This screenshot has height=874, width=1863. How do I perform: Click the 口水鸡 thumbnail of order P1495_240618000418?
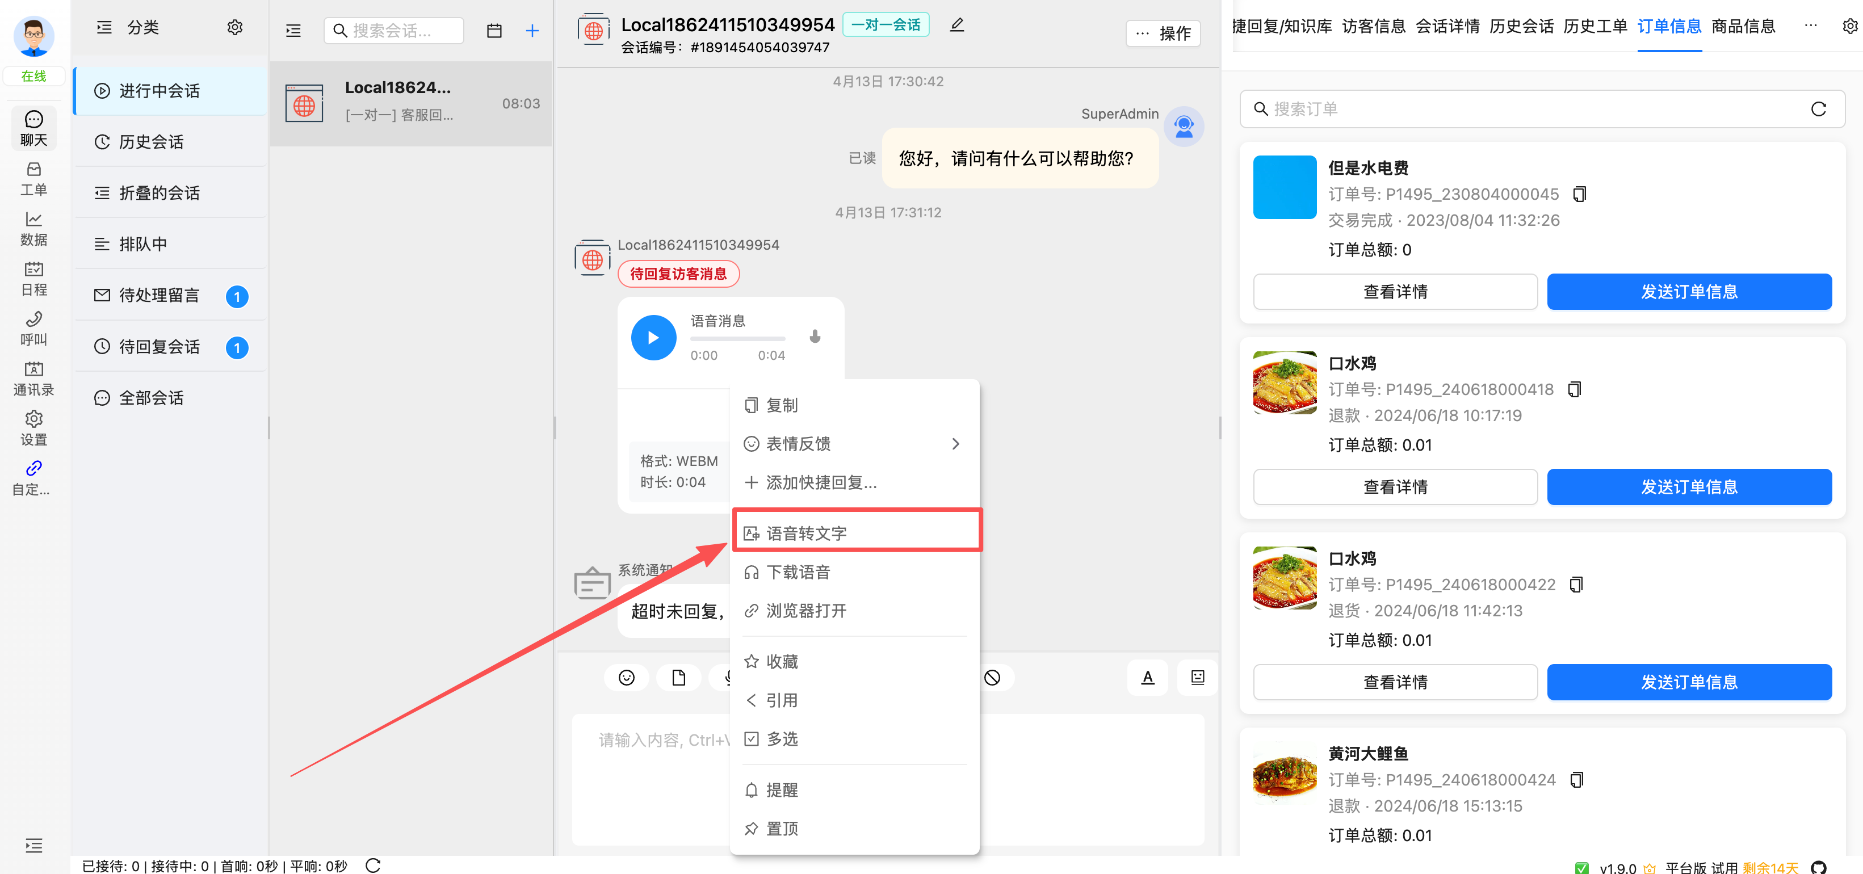coord(1285,383)
